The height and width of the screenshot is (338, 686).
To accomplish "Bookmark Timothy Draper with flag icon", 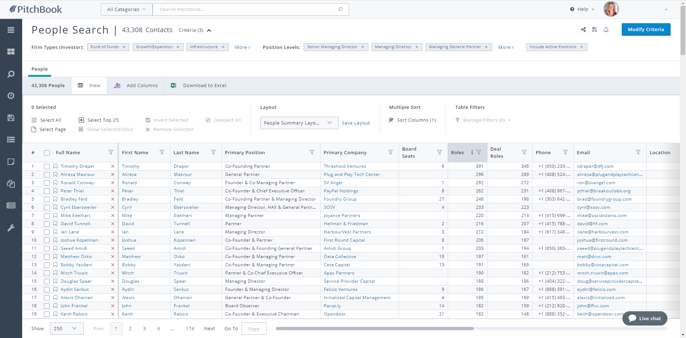I will (x=55, y=166).
